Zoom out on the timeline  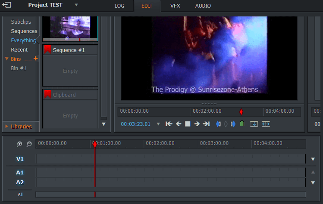[29, 144]
